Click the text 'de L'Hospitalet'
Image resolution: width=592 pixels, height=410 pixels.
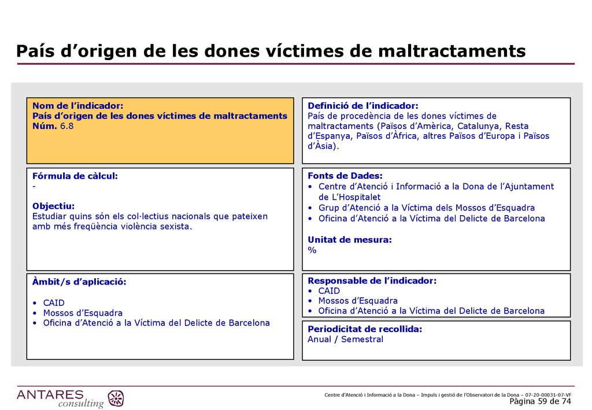point(349,197)
